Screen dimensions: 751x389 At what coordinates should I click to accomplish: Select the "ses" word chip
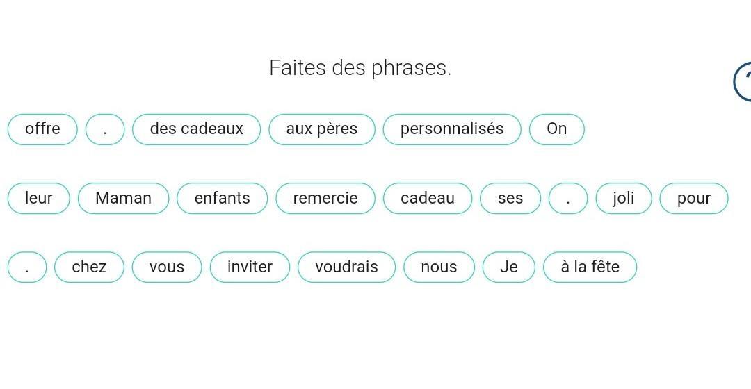pos(510,198)
